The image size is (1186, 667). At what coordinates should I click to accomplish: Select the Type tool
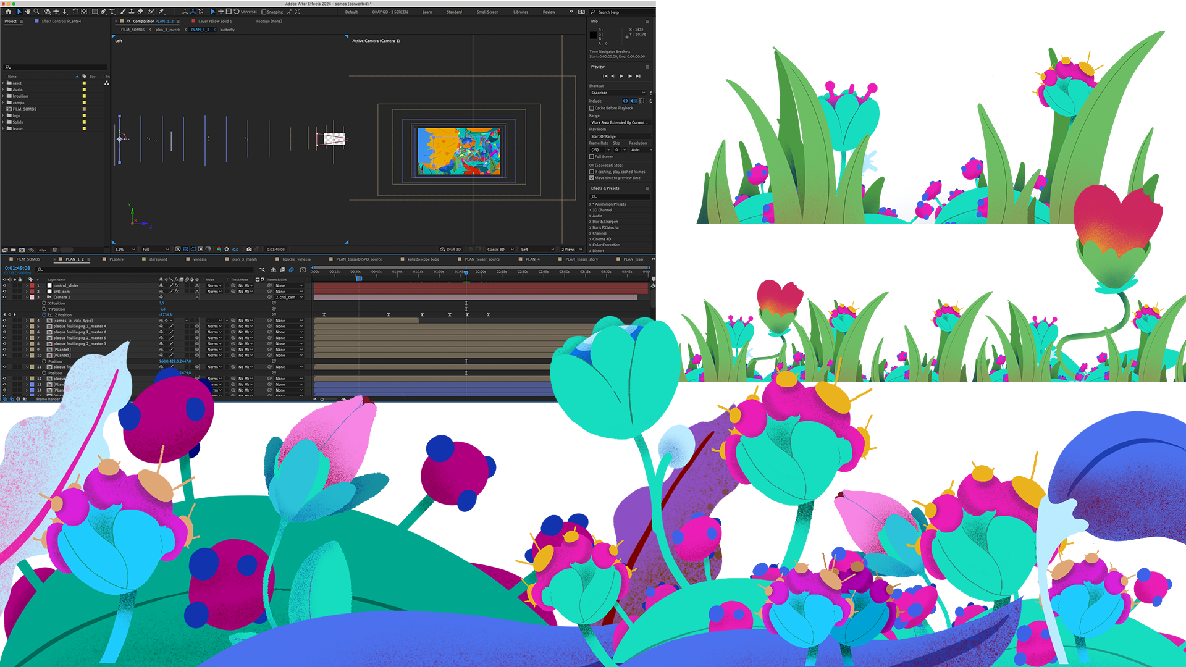click(x=112, y=11)
